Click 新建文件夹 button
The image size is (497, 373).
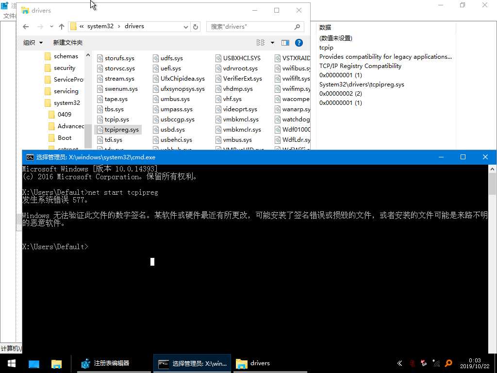point(68,43)
